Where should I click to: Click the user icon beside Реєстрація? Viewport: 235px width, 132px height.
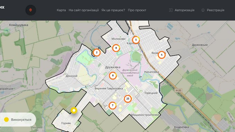click(203, 10)
